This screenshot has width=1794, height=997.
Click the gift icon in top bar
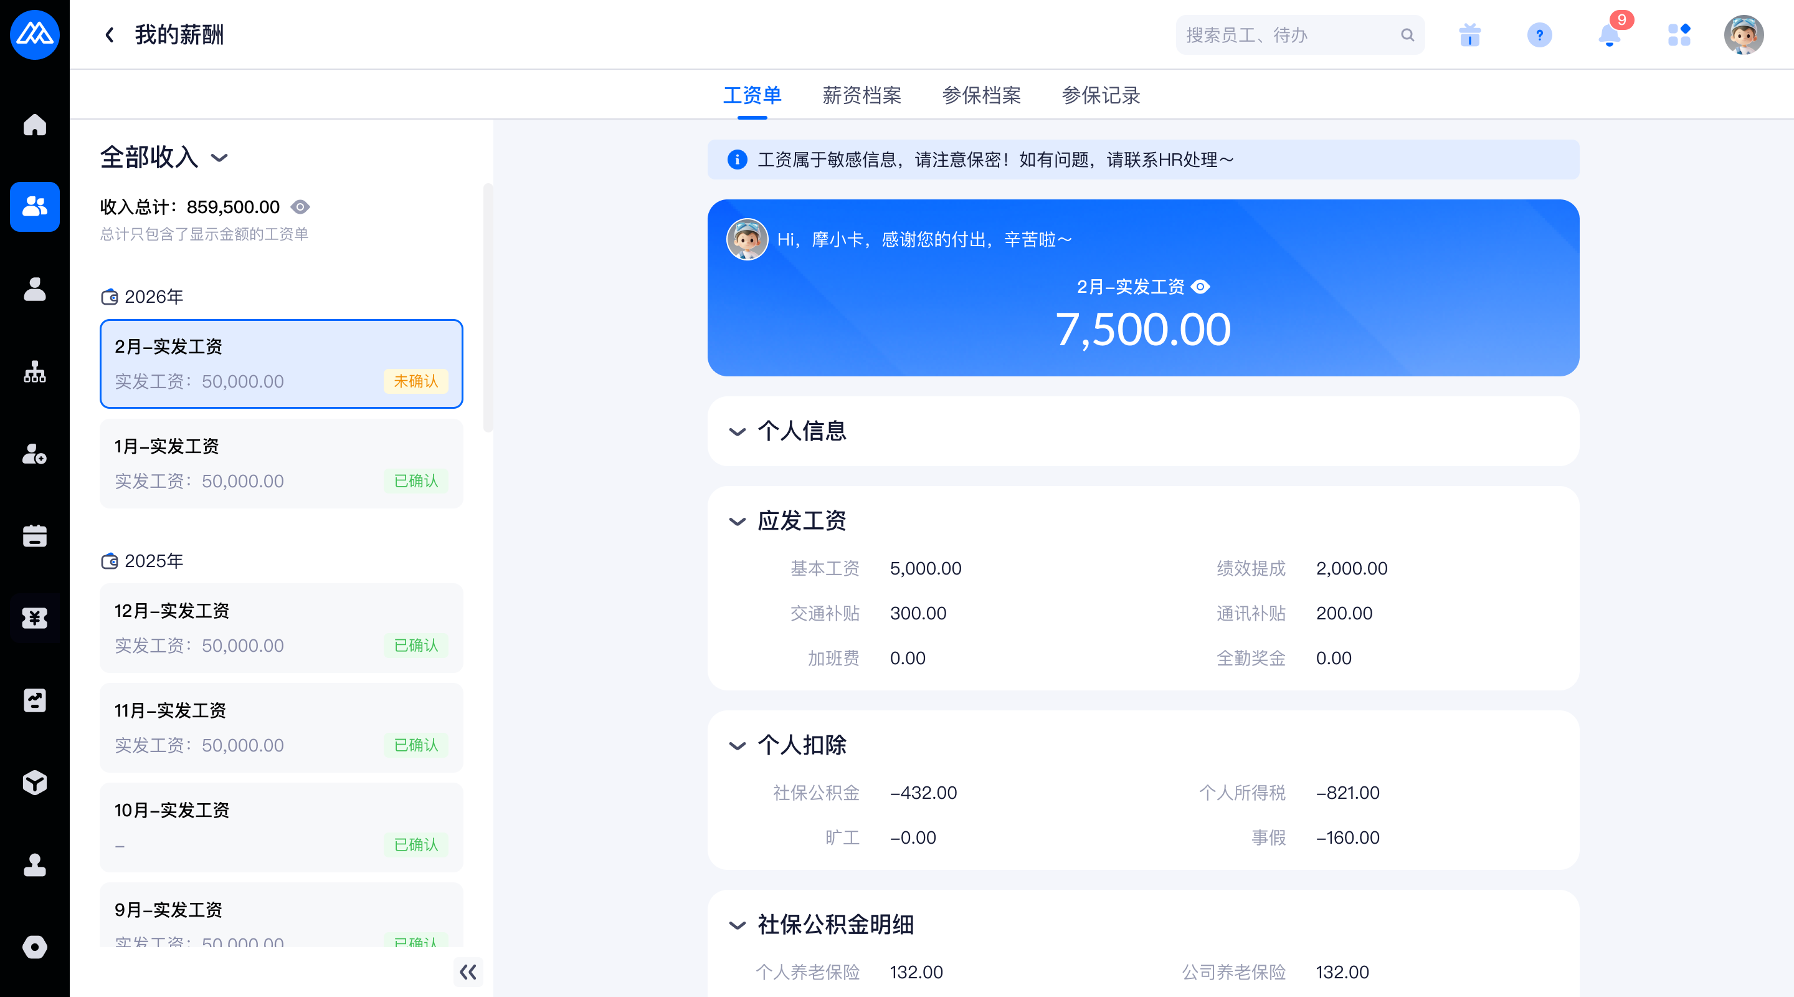click(1469, 35)
